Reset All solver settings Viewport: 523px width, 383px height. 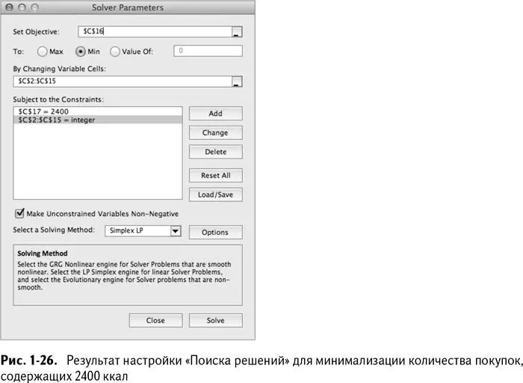tap(215, 175)
